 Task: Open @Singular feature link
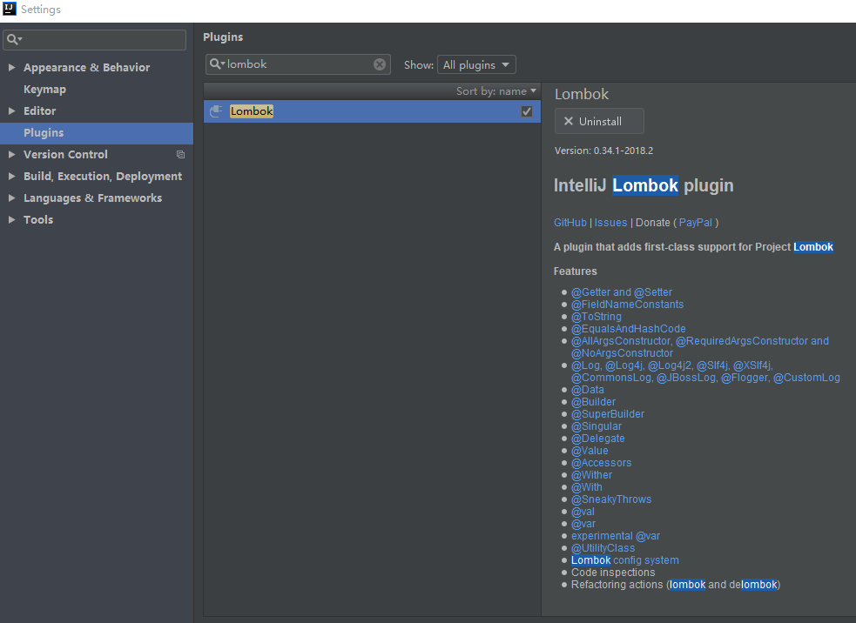coord(597,426)
